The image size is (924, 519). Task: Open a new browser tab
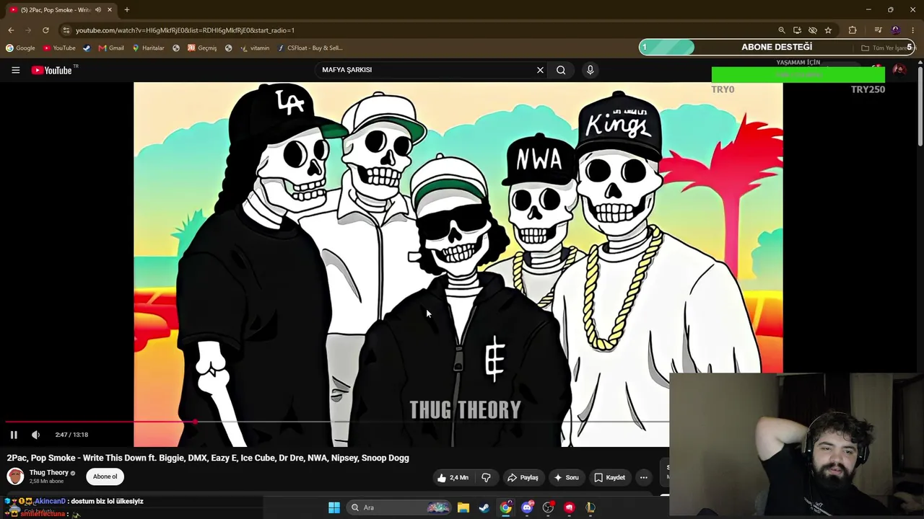point(126,10)
